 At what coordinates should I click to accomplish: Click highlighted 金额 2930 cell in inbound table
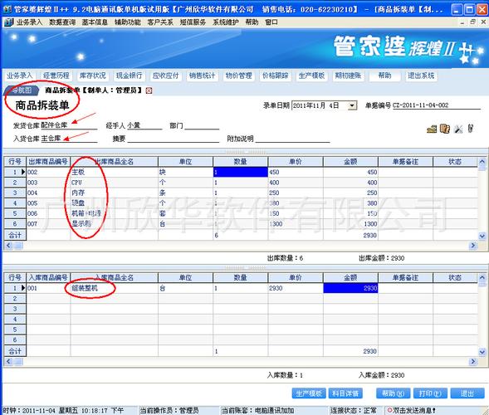coord(350,288)
